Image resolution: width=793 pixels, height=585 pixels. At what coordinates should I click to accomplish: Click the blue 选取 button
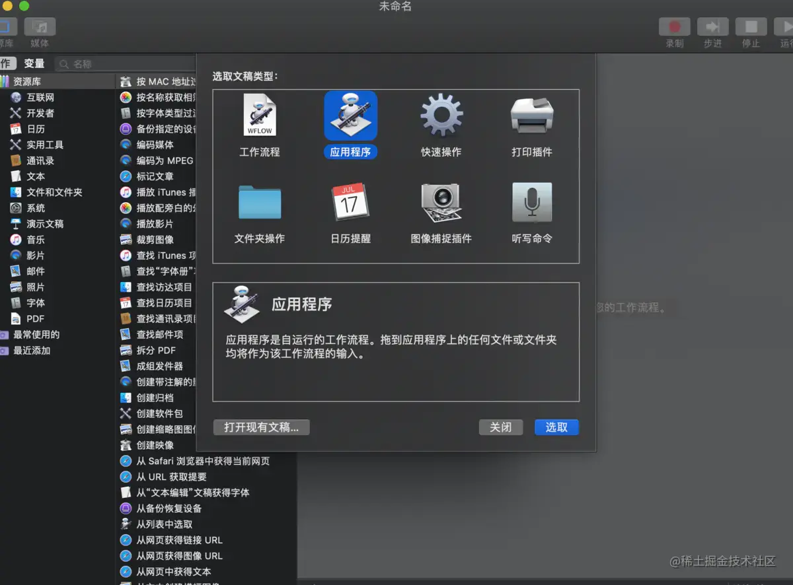(556, 427)
